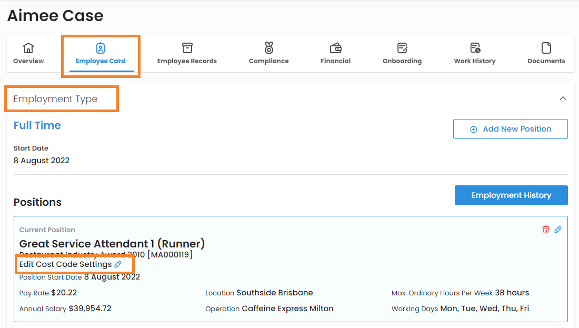
Task: Click the Onboarding checklist icon
Action: pos(402,48)
